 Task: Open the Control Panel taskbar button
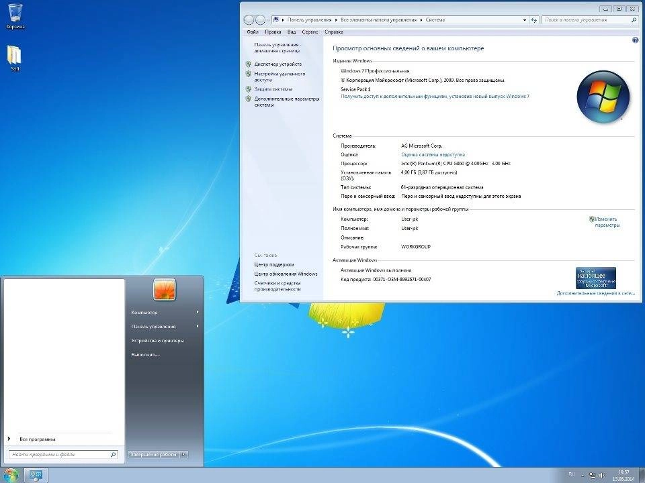tap(36, 475)
